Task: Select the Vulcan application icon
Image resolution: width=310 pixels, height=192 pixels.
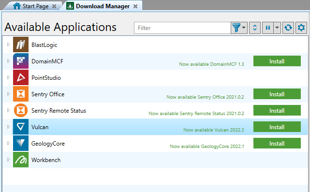Action: click(21, 127)
